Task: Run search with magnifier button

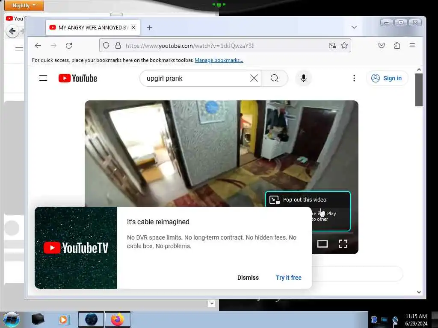Action: (275, 79)
